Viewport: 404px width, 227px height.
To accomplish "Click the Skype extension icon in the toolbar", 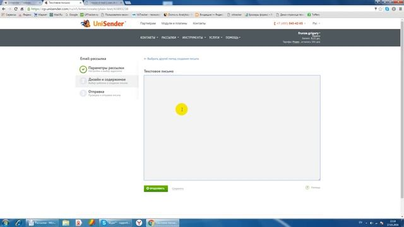I will (387, 9).
